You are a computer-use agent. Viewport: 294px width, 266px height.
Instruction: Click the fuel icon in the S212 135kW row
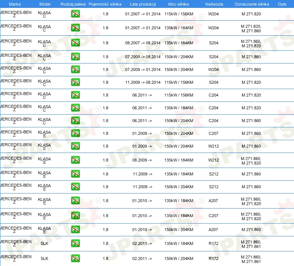coord(75,174)
